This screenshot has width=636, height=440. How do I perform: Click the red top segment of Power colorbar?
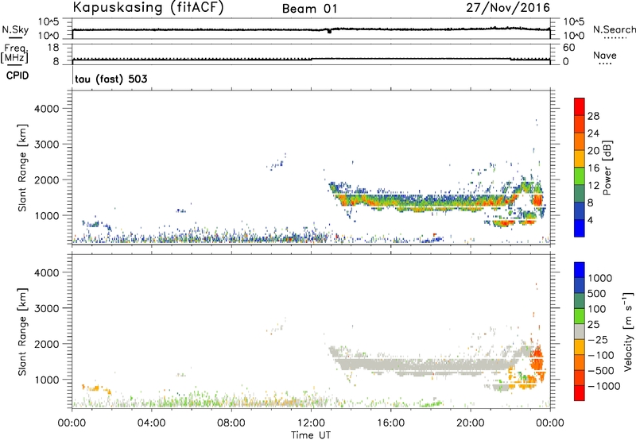click(580, 106)
